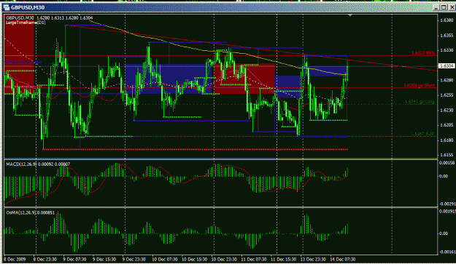Image resolution: width=456 pixels, height=264 pixels.
Task: Click the GBPUSD.M30 OHLC quote label
Action: (x=50, y=18)
